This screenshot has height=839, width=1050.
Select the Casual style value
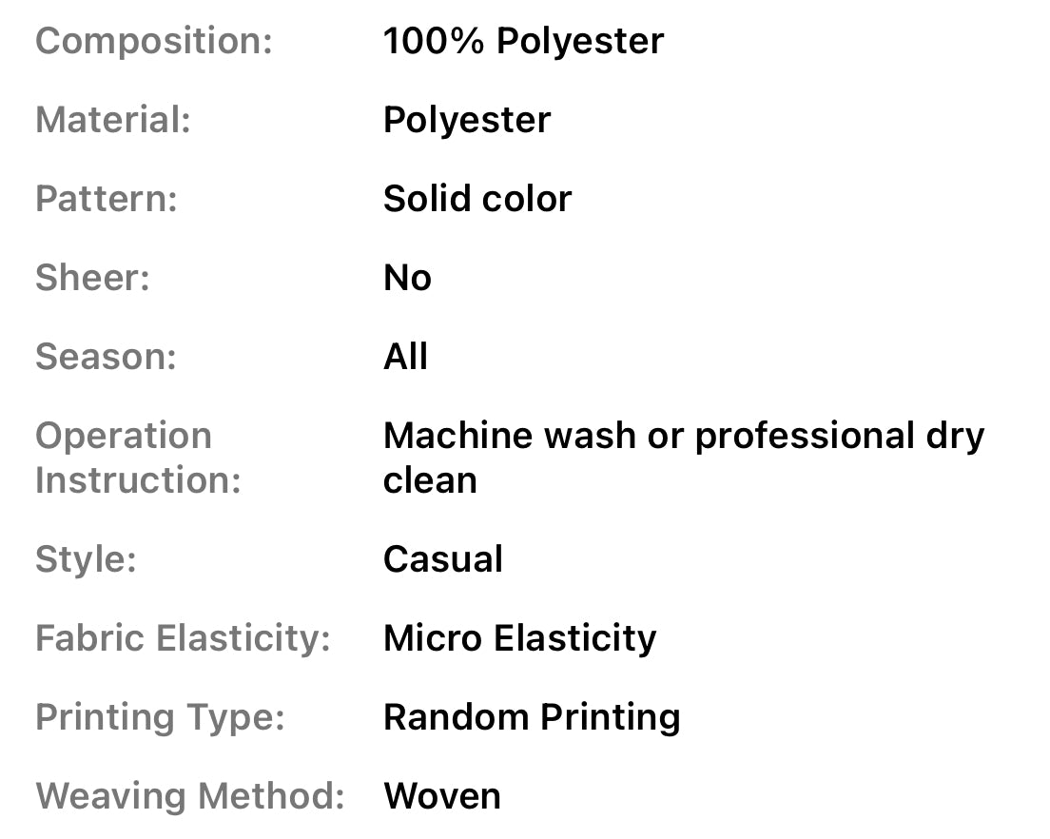coord(443,558)
